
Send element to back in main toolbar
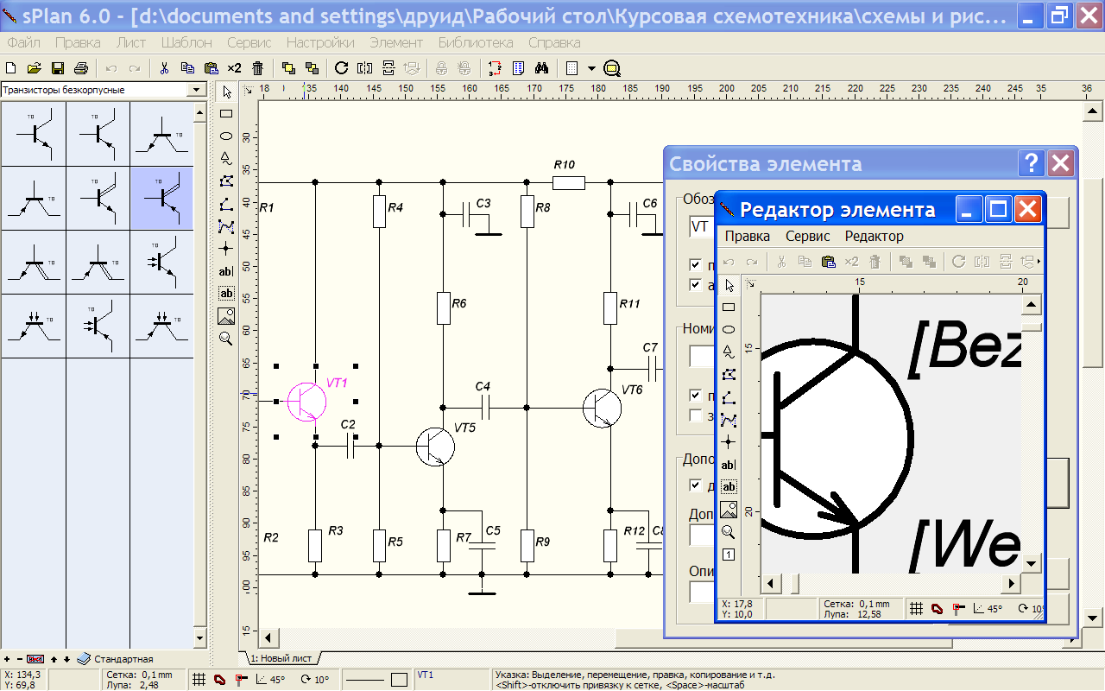(x=312, y=68)
